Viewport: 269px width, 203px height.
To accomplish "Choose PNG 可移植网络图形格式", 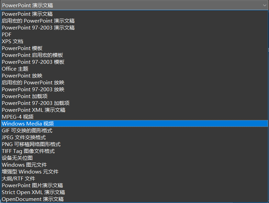I will click(x=134, y=144).
